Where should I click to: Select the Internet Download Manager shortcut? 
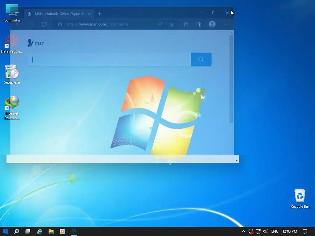pyautogui.click(x=12, y=108)
